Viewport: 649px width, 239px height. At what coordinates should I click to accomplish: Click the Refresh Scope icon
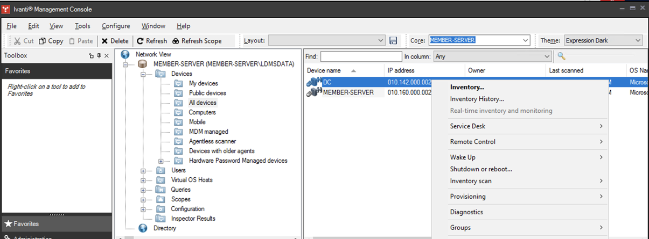pyautogui.click(x=176, y=41)
